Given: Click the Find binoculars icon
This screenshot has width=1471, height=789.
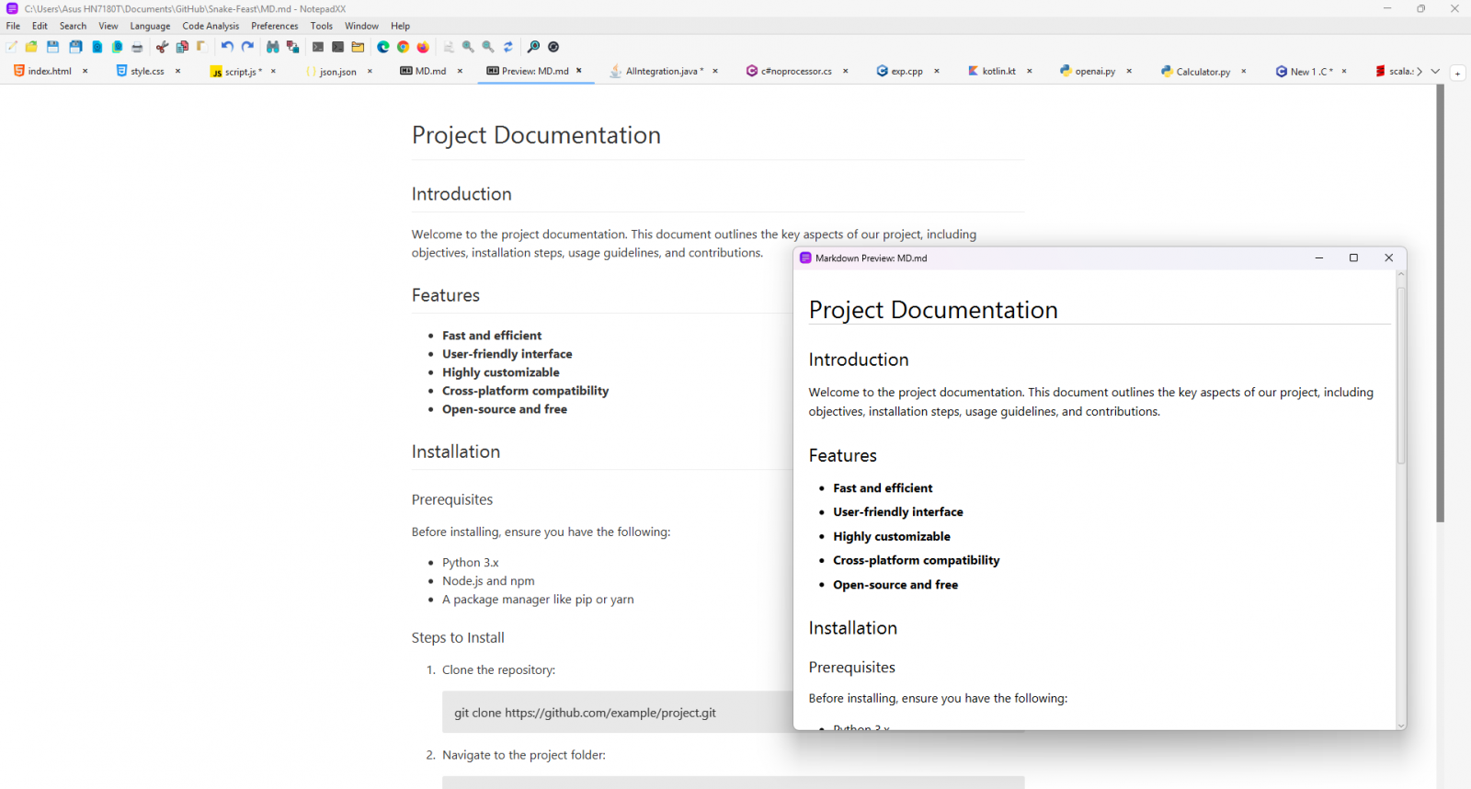Looking at the screenshot, I should tap(272, 47).
